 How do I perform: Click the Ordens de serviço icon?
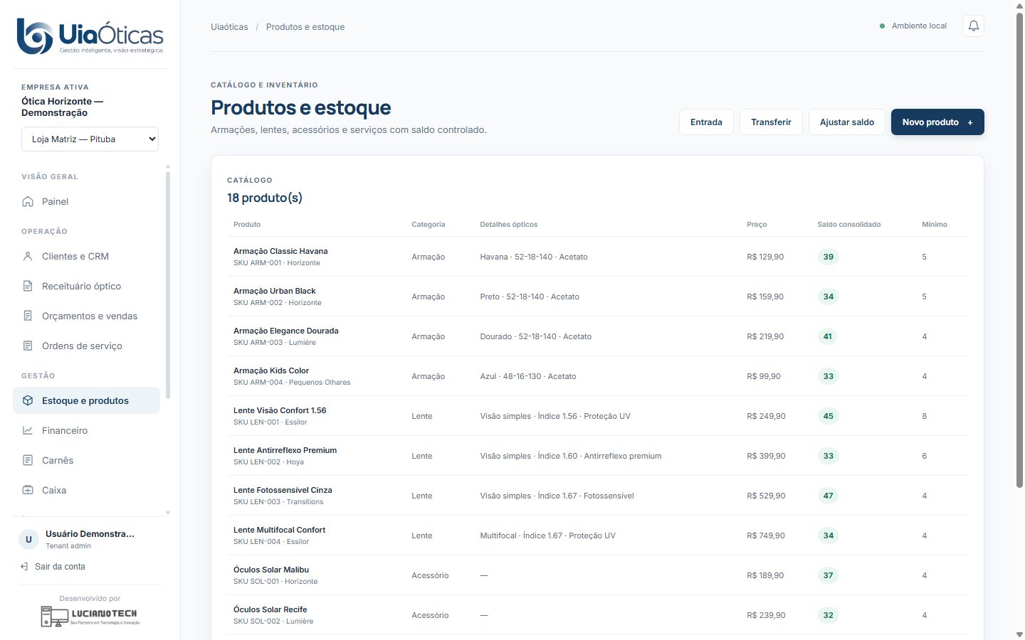point(28,346)
